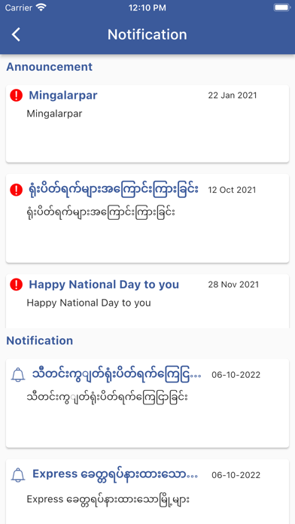The image size is (295, 524).
Task: Click the 22 Jan 2021 date
Action: pyautogui.click(x=233, y=96)
